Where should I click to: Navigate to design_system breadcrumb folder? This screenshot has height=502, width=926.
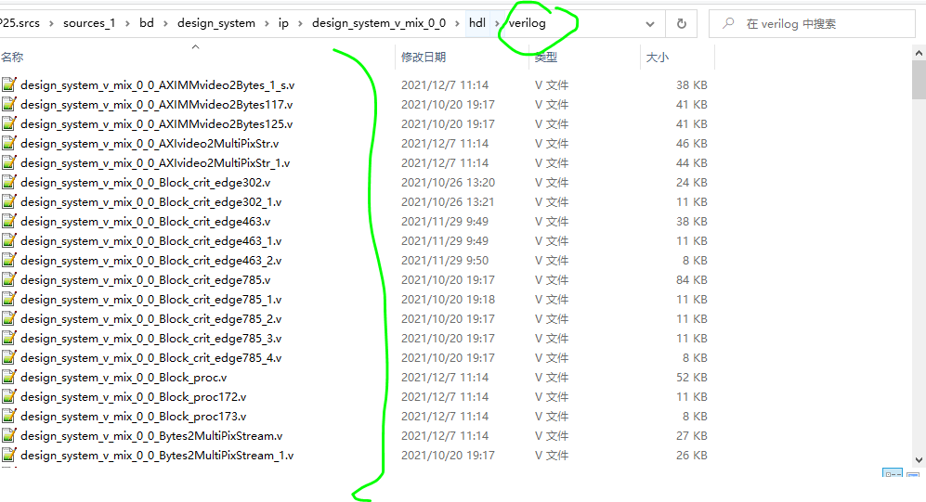[x=216, y=23]
